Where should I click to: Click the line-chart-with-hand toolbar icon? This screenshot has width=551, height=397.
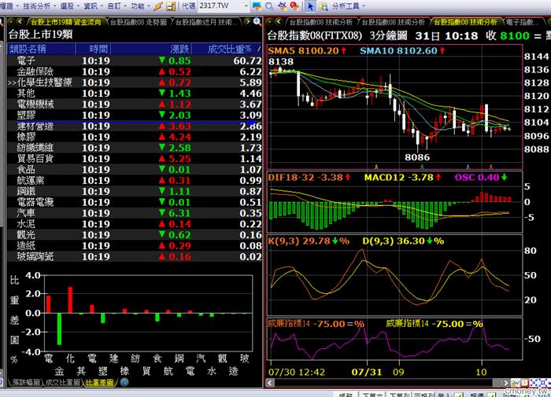pyautogui.click(x=282, y=6)
